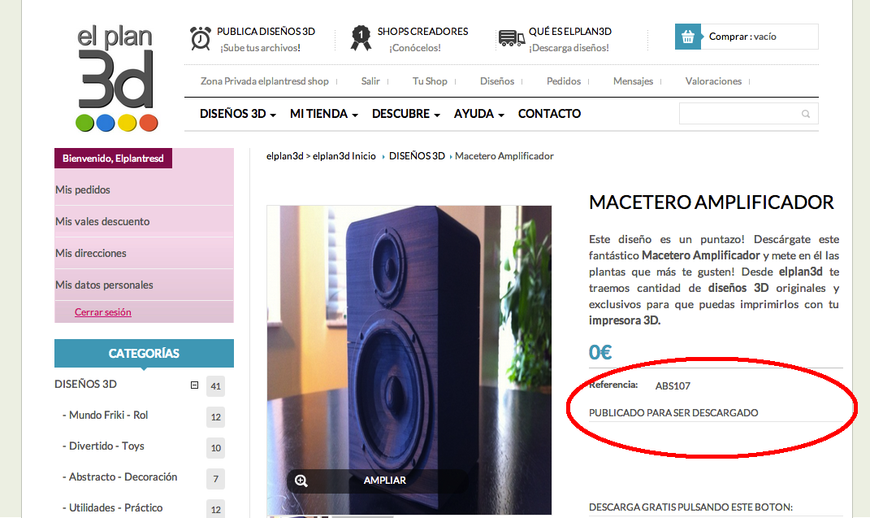870x518 pixels.
Task: Click the Macetero Amplificador product photo
Action: pos(409,359)
